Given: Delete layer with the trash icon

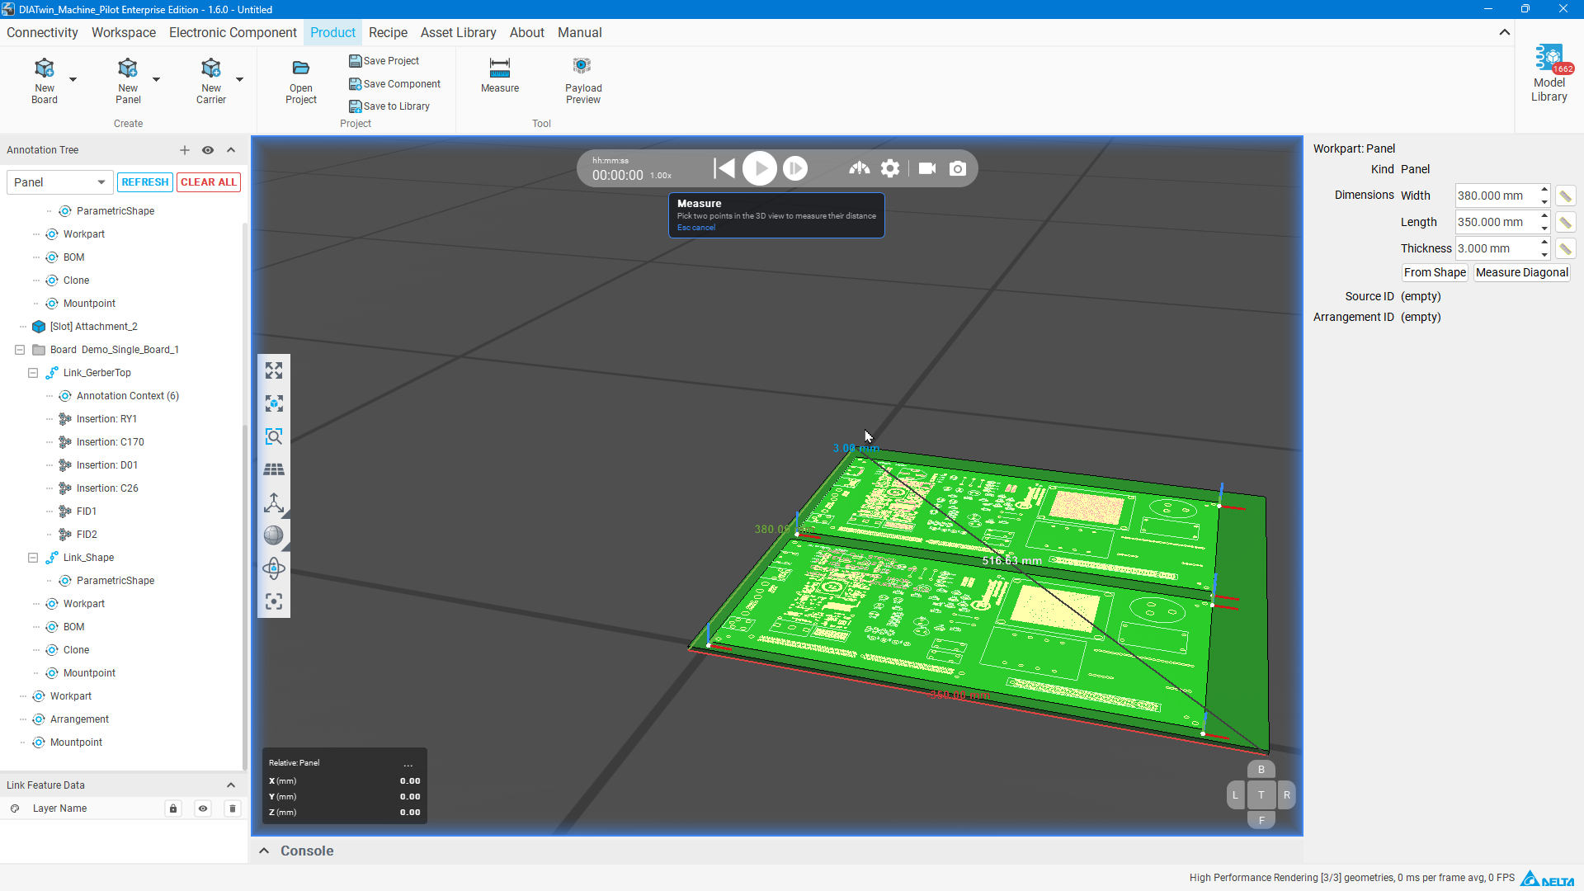Looking at the screenshot, I should tap(233, 808).
